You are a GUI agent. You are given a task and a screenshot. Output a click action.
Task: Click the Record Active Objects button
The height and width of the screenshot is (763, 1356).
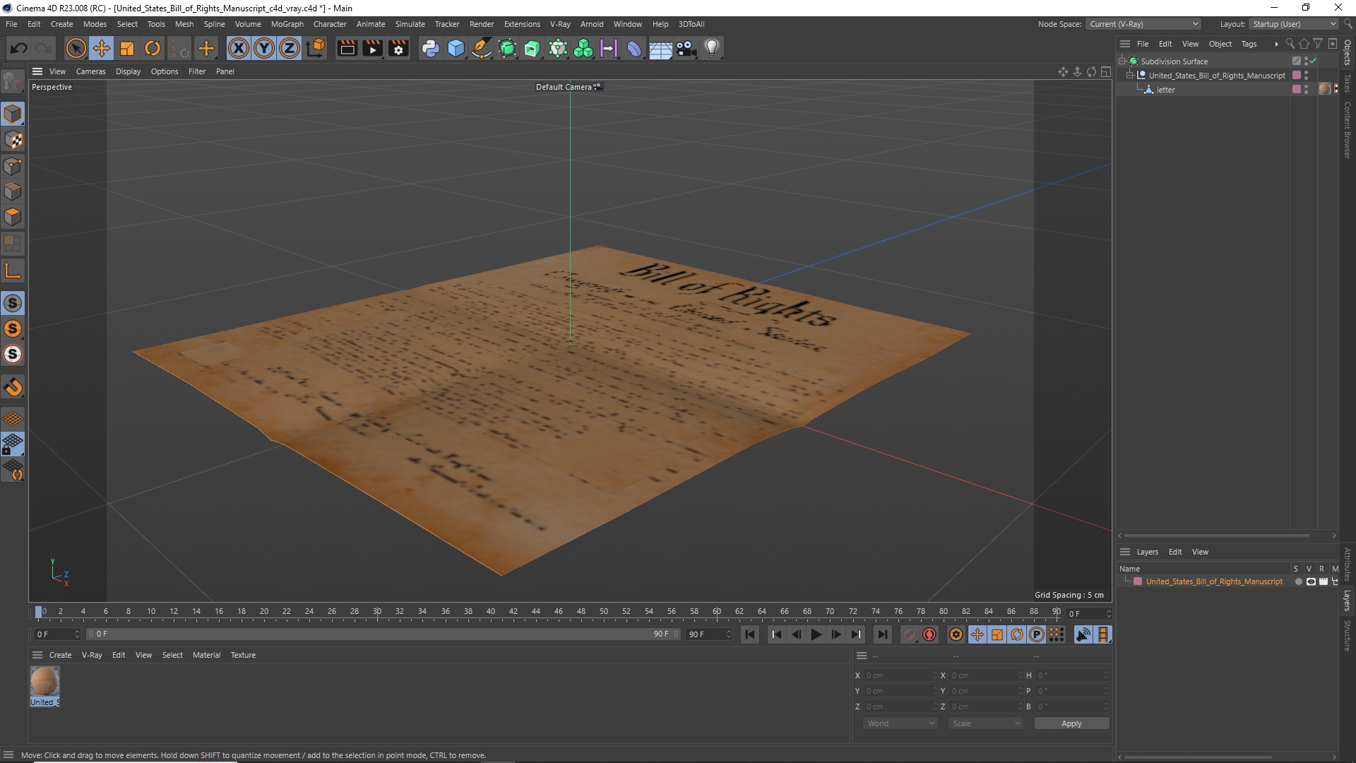[910, 634]
